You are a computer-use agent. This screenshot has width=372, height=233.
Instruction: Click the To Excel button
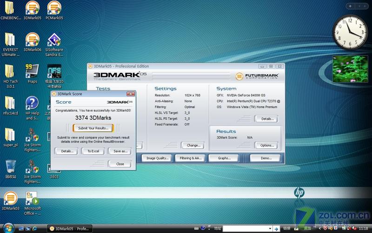[x=93, y=151]
